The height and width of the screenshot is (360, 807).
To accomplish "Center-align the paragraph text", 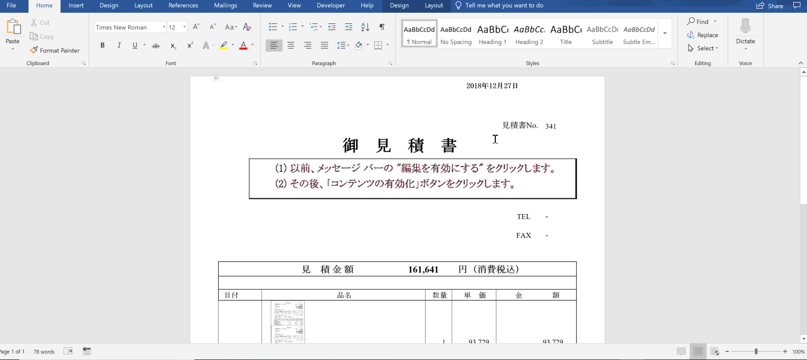I will click(291, 46).
